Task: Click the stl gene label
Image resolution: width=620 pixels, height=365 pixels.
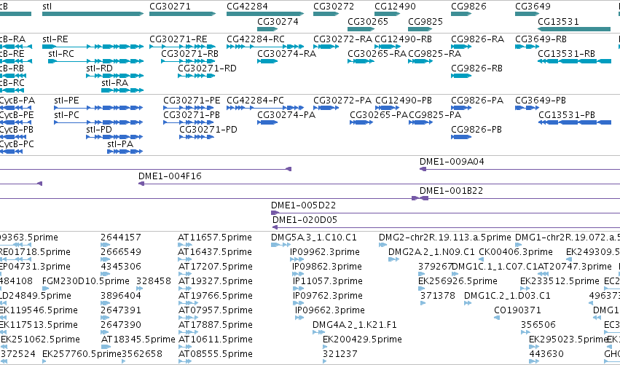Action: [x=47, y=7]
